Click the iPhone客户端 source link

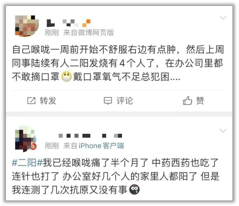(101, 146)
